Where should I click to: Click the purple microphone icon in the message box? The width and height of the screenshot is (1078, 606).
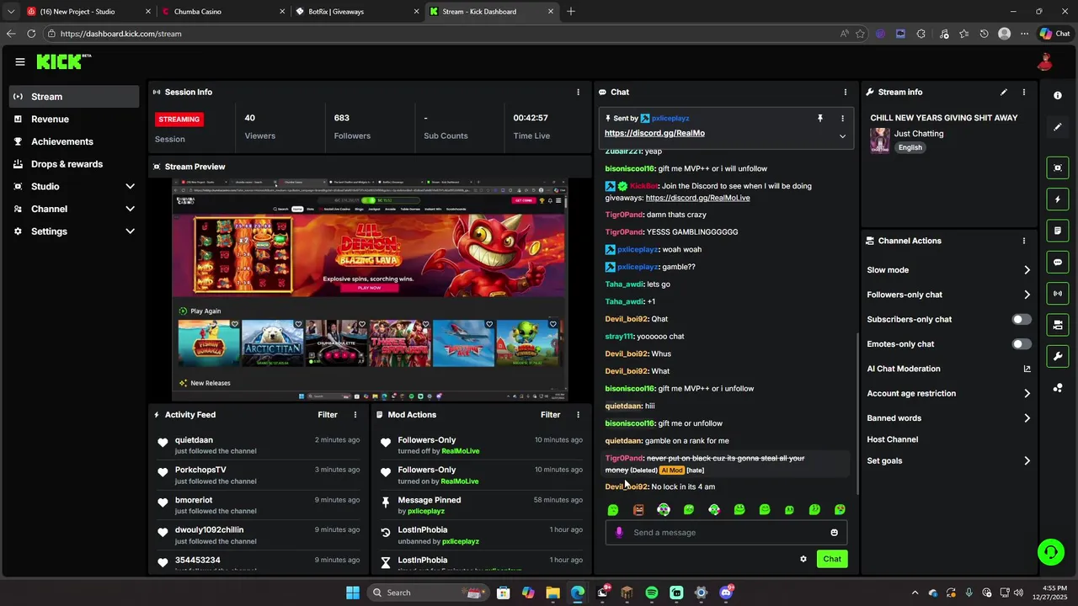(619, 532)
